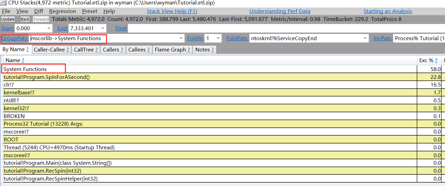Click the 58.0 Exc % cell
This screenshot has height=186, width=445.
(x=430, y=69)
